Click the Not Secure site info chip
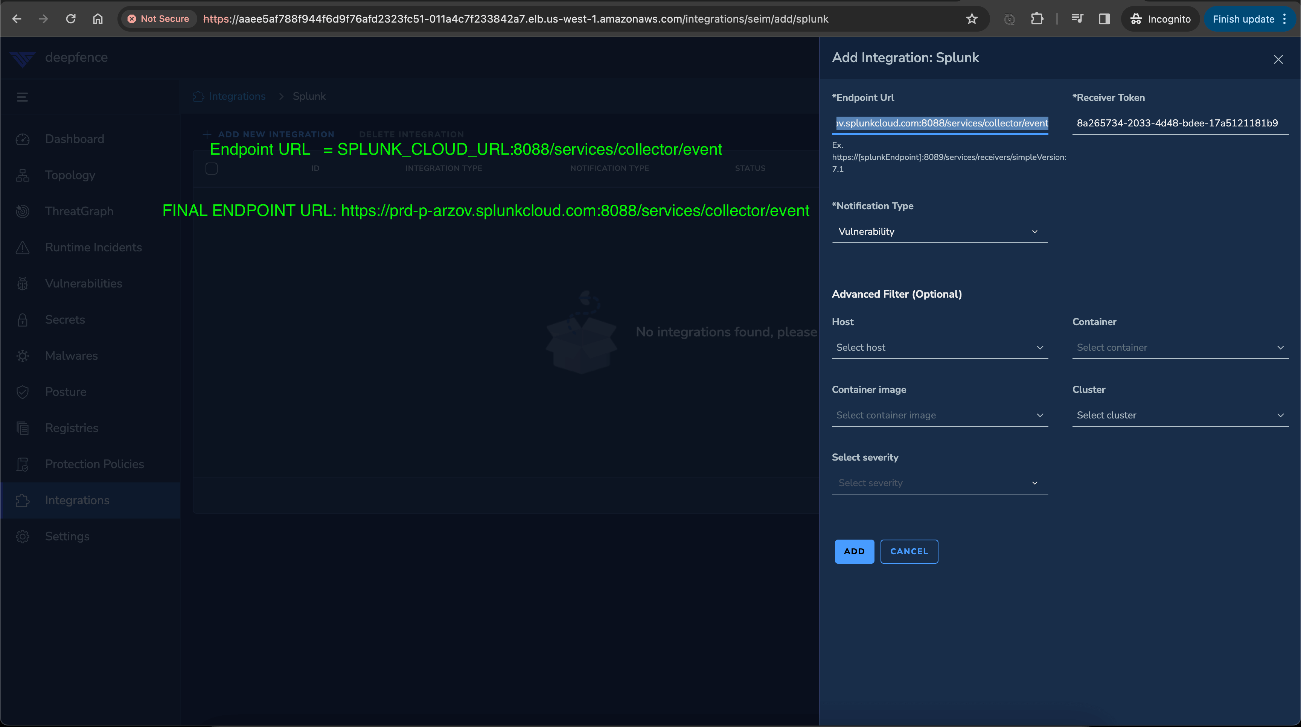This screenshot has width=1301, height=727. (x=158, y=19)
